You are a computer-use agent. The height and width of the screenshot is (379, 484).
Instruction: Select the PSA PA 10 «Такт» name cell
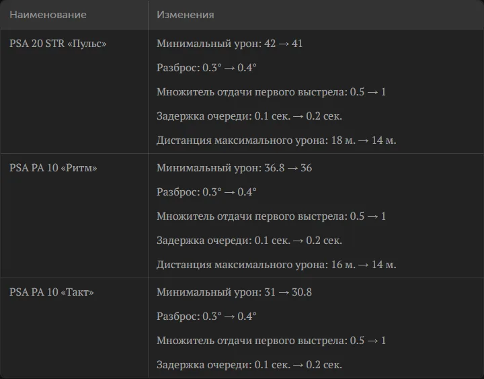(52, 292)
